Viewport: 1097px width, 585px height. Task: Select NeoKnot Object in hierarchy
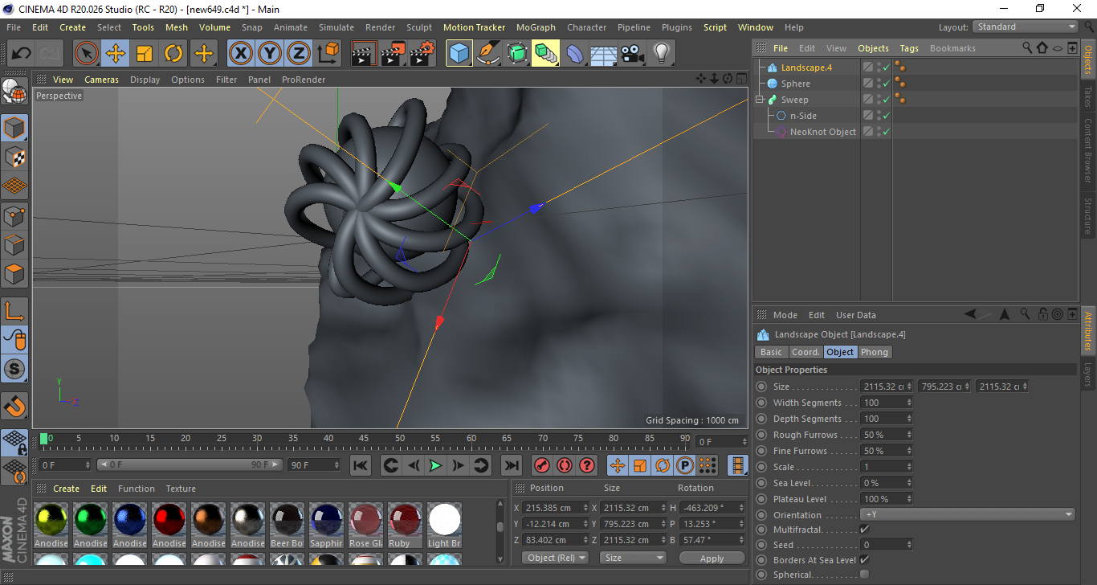[x=822, y=132]
